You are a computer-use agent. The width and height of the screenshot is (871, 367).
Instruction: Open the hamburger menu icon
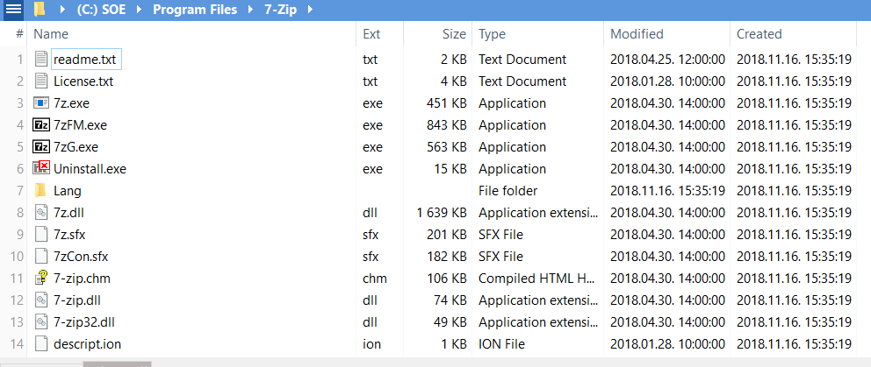coord(13,10)
